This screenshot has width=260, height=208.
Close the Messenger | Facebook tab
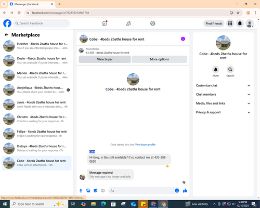click(x=52, y=4)
